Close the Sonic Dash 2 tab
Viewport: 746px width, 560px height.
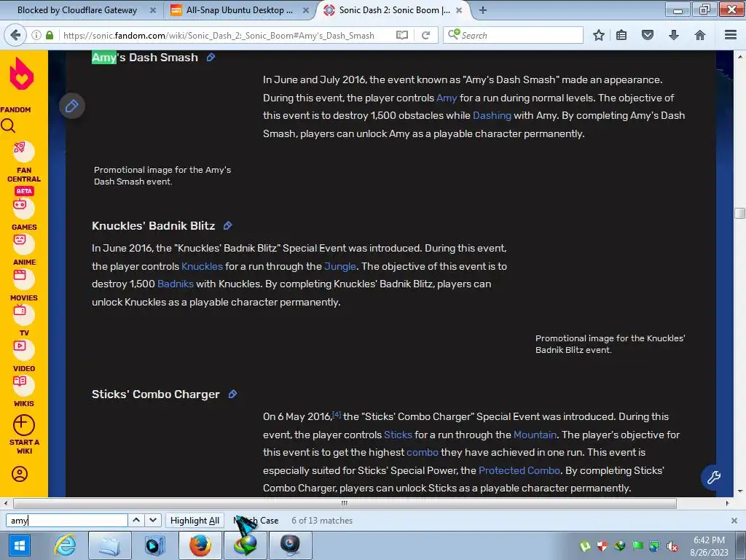459,10
